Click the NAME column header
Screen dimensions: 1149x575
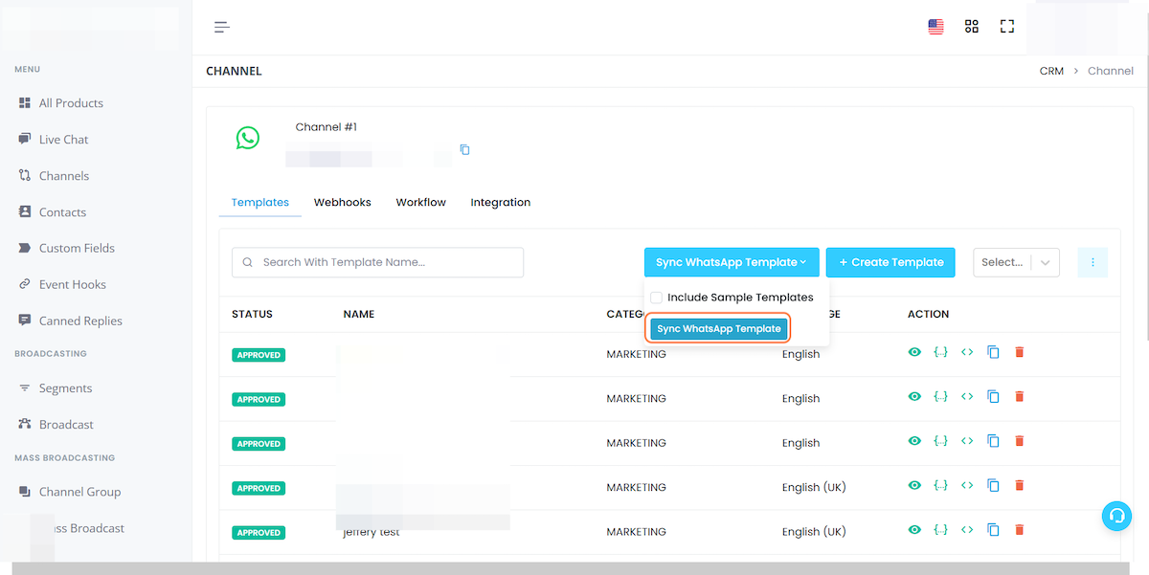359,314
